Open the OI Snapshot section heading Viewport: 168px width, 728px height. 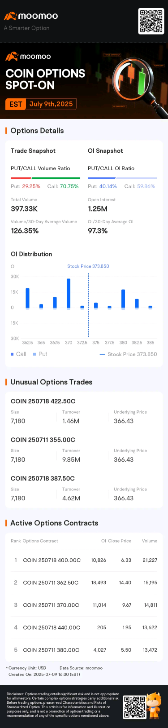(105, 151)
